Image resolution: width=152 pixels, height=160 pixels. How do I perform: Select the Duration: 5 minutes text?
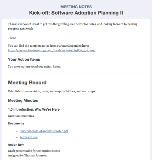click(x=21, y=116)
